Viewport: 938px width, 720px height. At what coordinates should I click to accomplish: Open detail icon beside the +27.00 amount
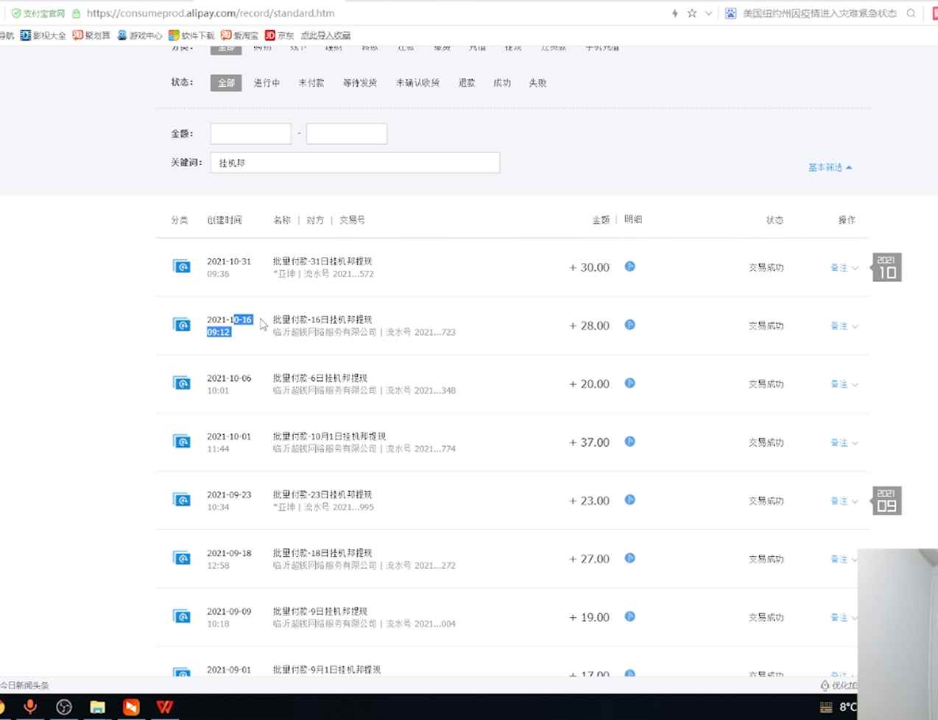(x=630, y=558)
